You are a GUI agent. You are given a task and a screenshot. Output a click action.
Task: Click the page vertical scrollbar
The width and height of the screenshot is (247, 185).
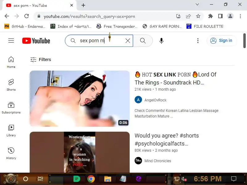pos(244,41)
